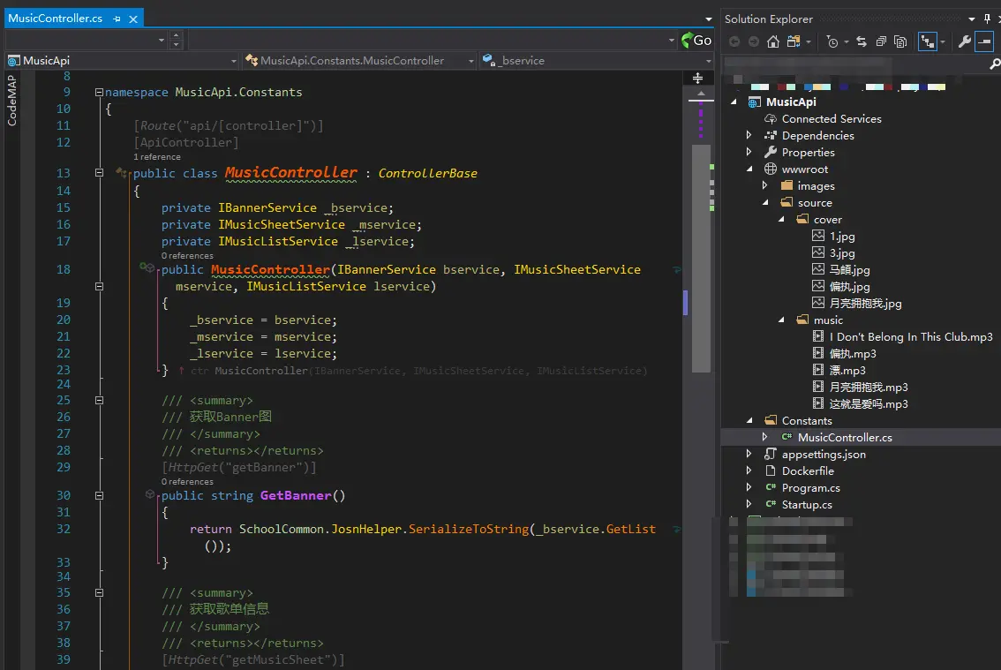Expand the Dependencies node
Image resolution: width=1001 pixels, height=670 pixels.
click(x=749, y=136)
